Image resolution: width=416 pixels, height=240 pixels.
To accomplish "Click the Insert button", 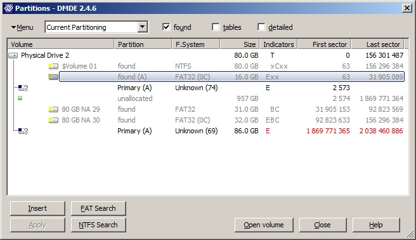I will [x=37, y=208].
